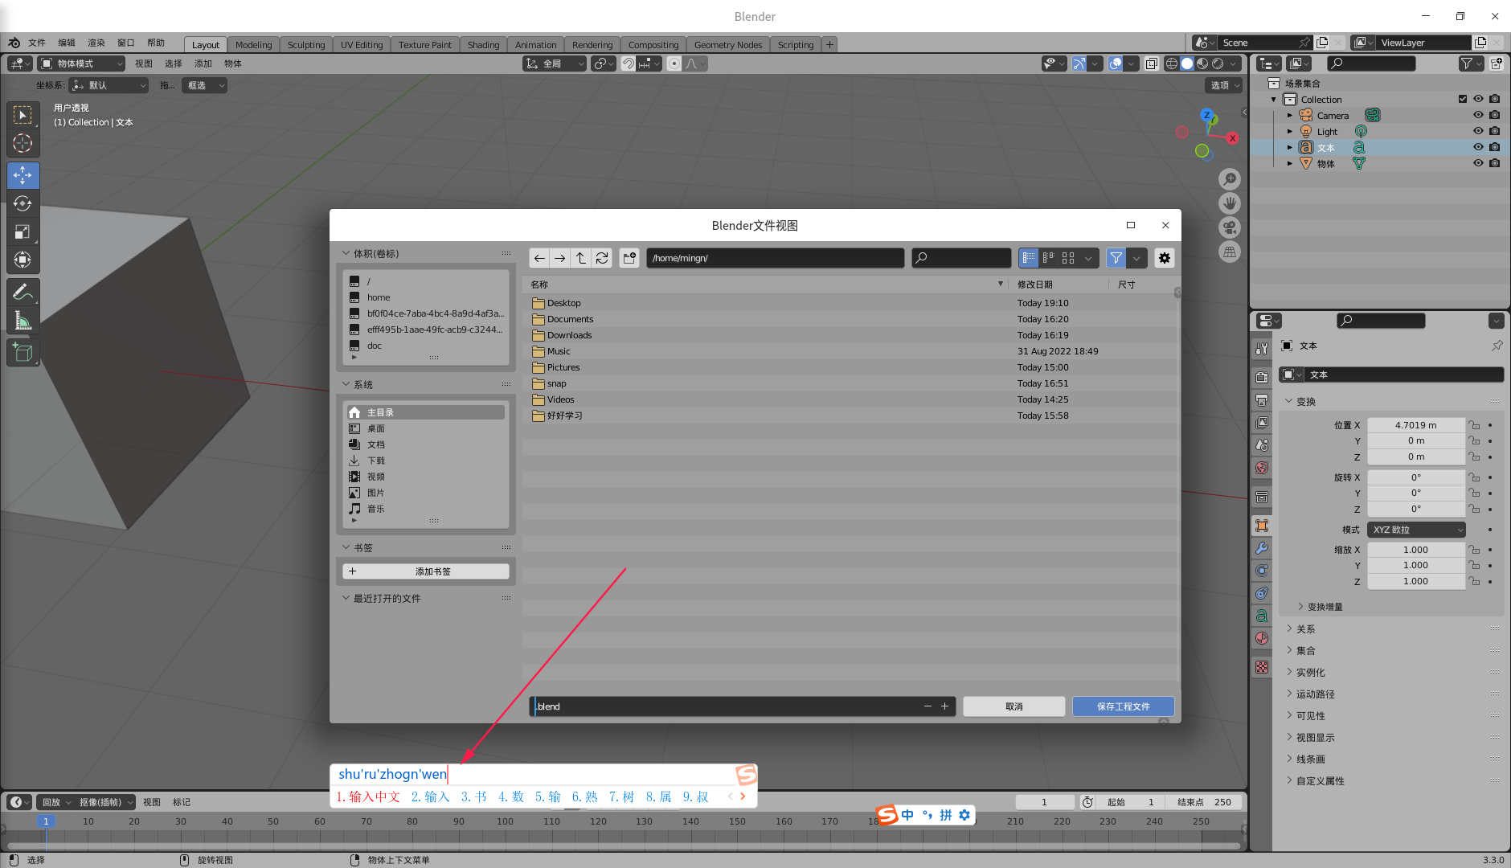The width and height of the screenshot is (1511, 868).
Task: Select the Scale tool in the left toolbar
Action: coord(23,232)
